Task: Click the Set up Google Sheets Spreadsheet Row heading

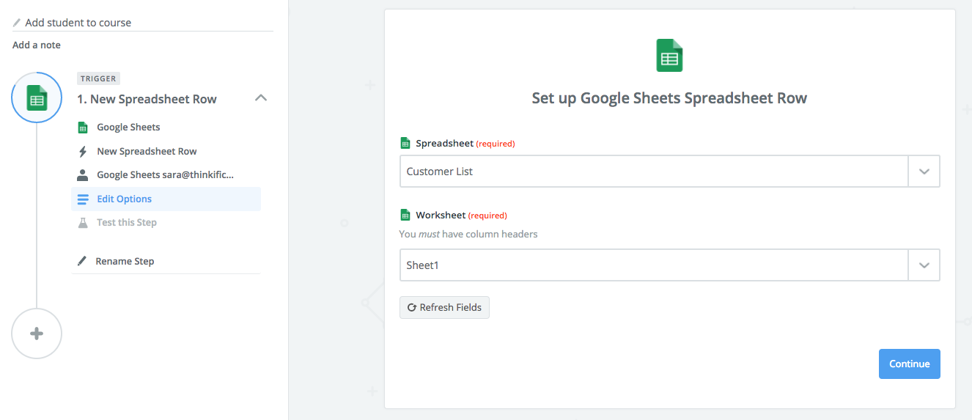Action: click(669, 98)
